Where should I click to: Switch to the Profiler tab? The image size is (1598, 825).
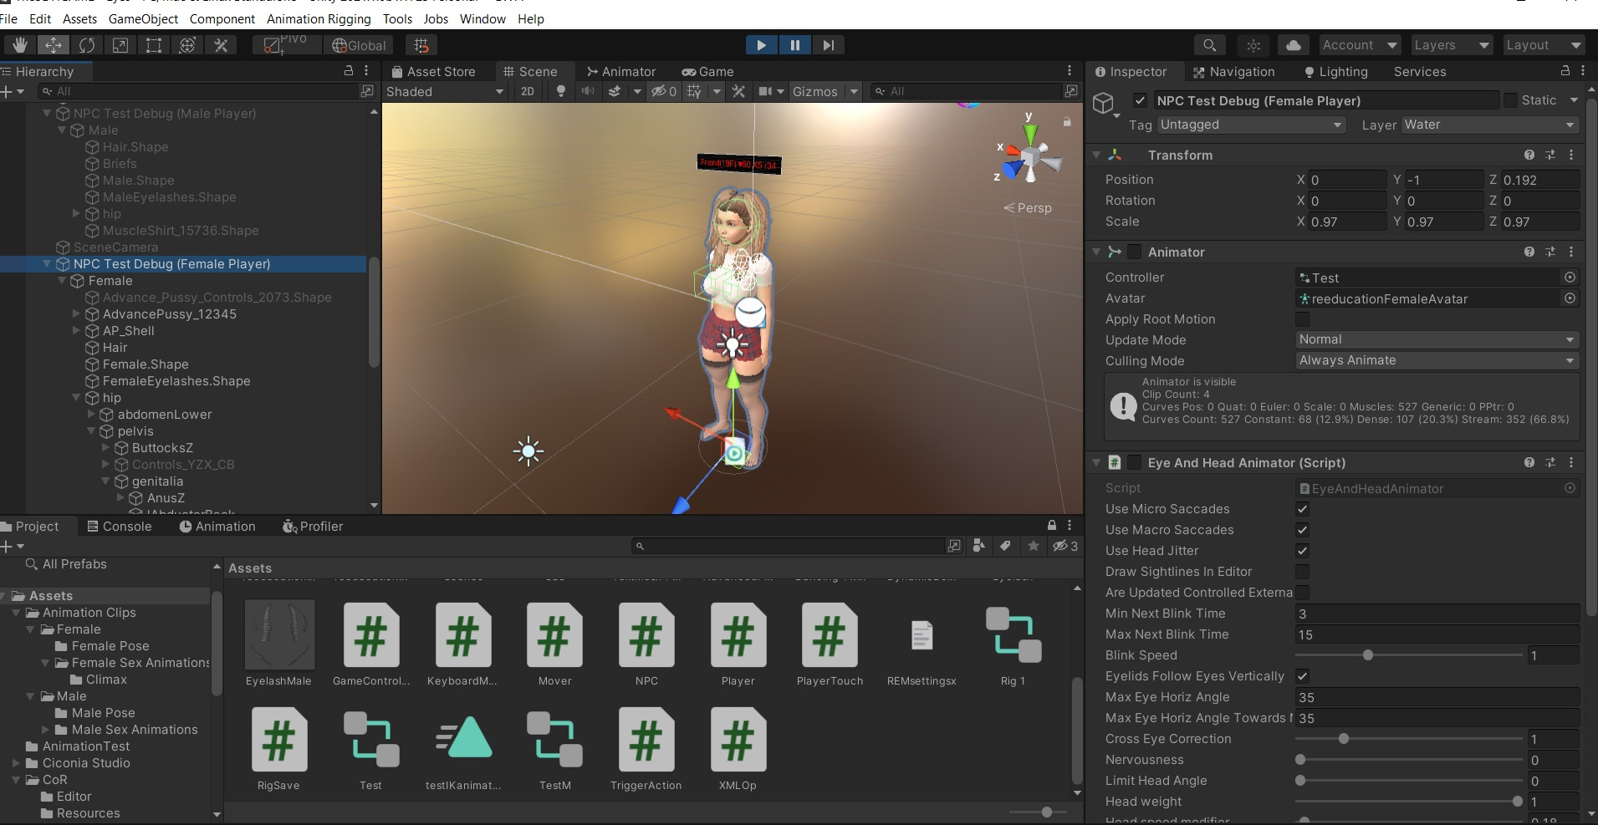(313, 527)
